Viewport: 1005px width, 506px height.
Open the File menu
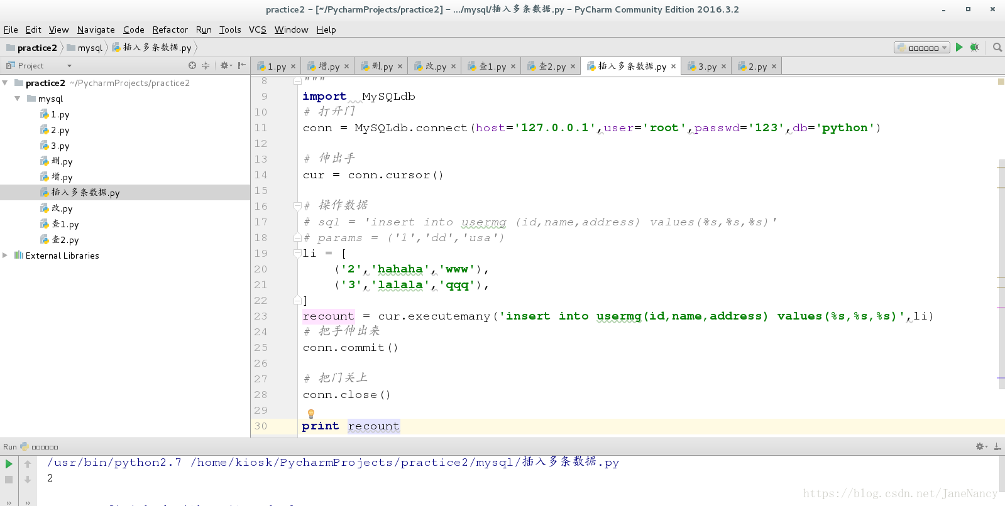(x=11, y=30)
